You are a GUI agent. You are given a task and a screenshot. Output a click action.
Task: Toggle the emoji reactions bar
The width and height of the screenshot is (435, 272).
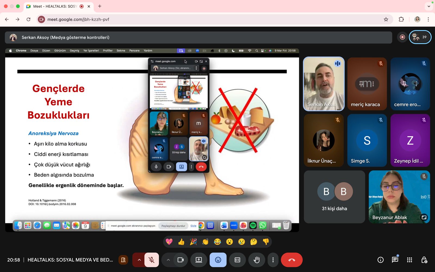click(x=218, y=260)
